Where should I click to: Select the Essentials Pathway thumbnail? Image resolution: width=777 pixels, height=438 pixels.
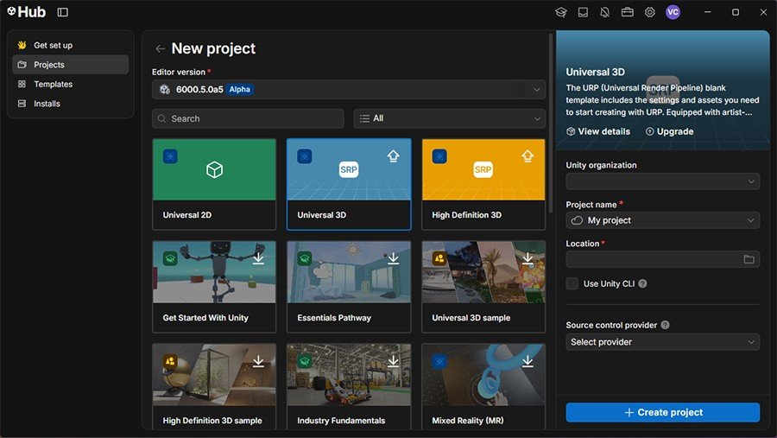click(x=349, y=272)
